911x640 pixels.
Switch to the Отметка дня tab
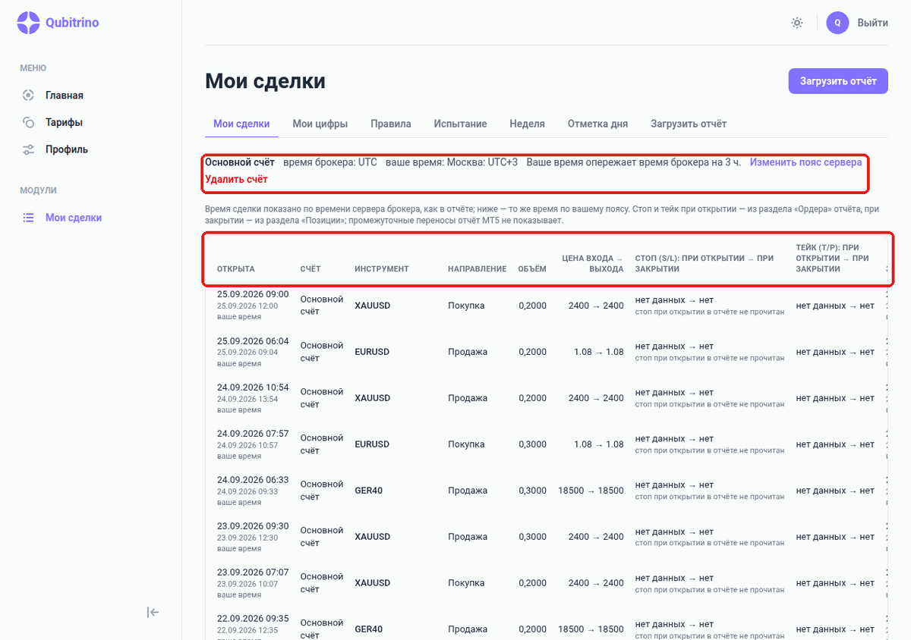click(x=598, y=124)
